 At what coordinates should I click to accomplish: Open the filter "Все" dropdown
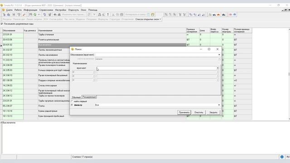(219, 105)
